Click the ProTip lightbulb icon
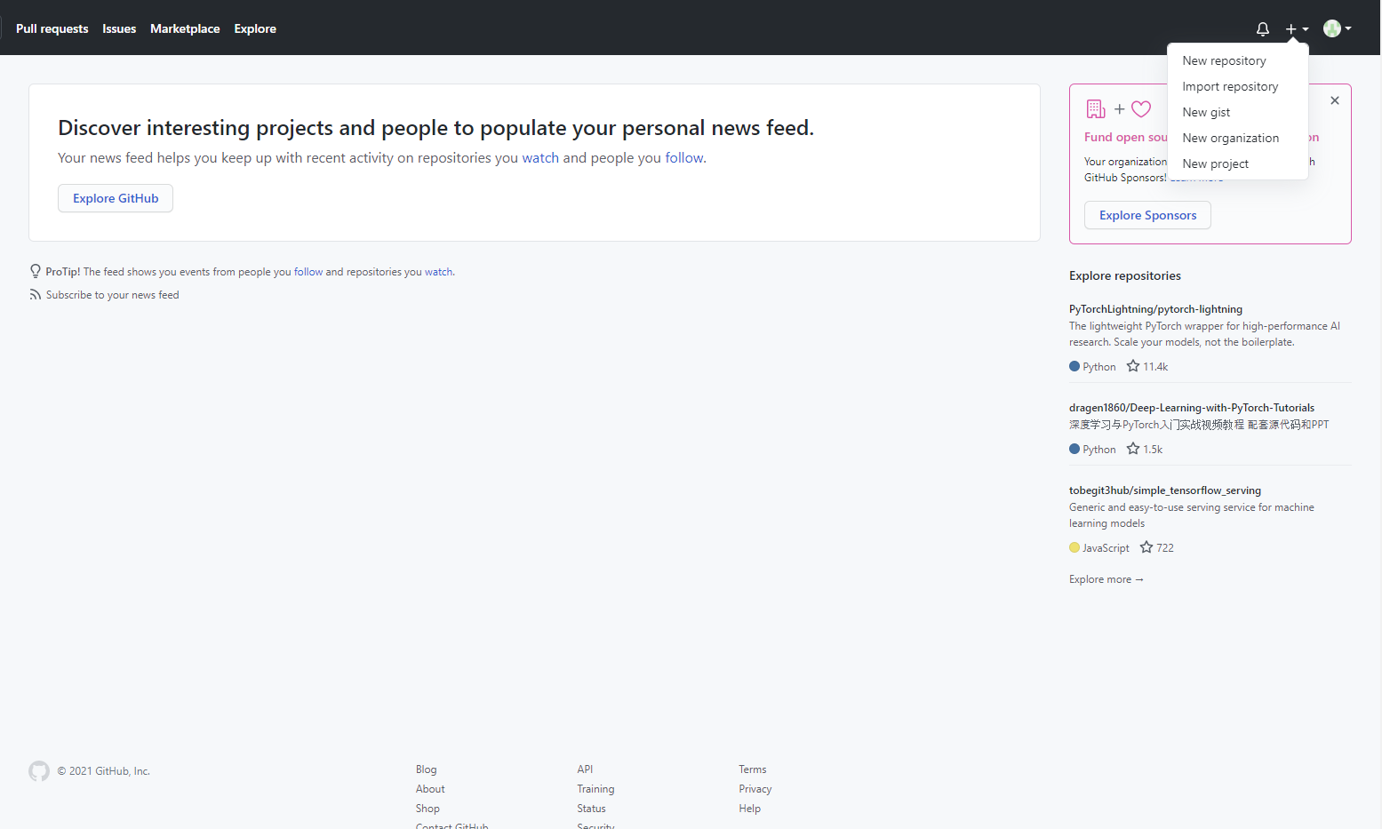 (36, 271)
